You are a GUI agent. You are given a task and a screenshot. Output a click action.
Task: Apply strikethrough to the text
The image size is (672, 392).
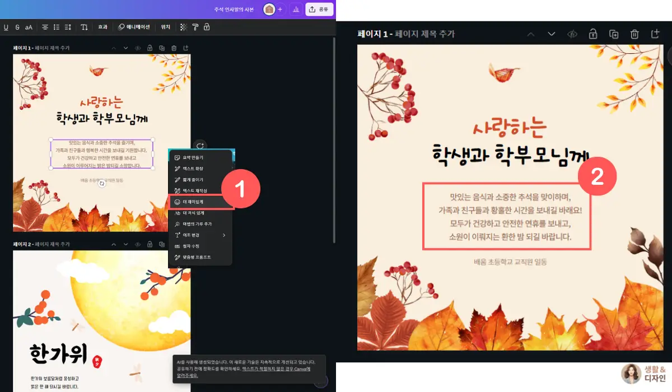tap(17, 26)
